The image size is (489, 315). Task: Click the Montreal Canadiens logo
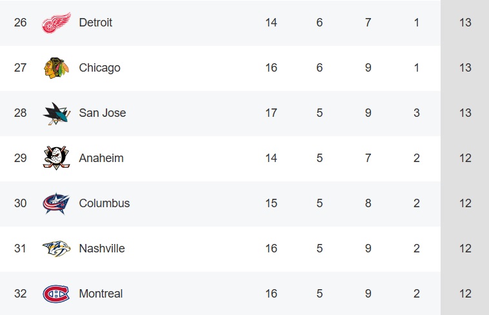[56, 294]
